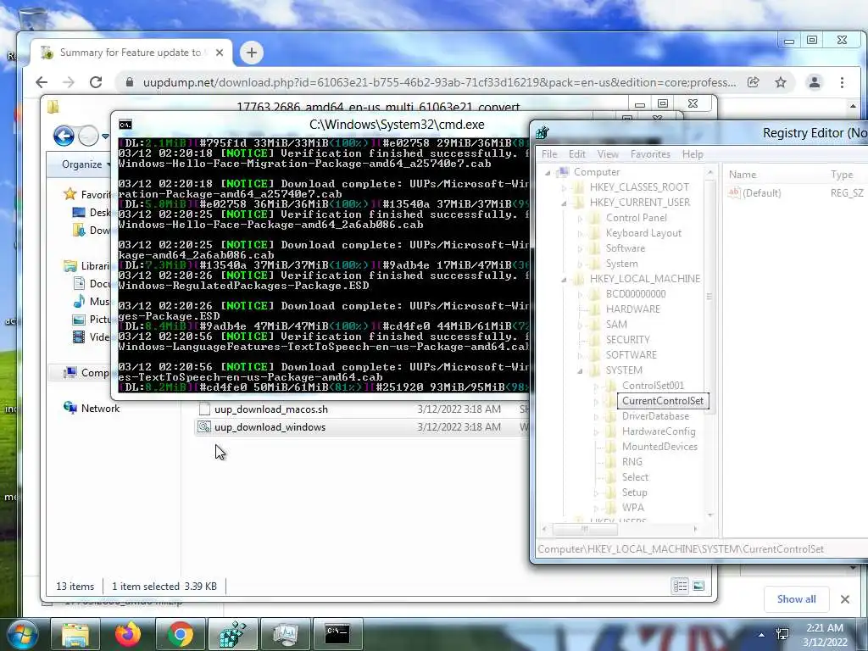Open the Help menu in Registry Editor

point(693,154)
